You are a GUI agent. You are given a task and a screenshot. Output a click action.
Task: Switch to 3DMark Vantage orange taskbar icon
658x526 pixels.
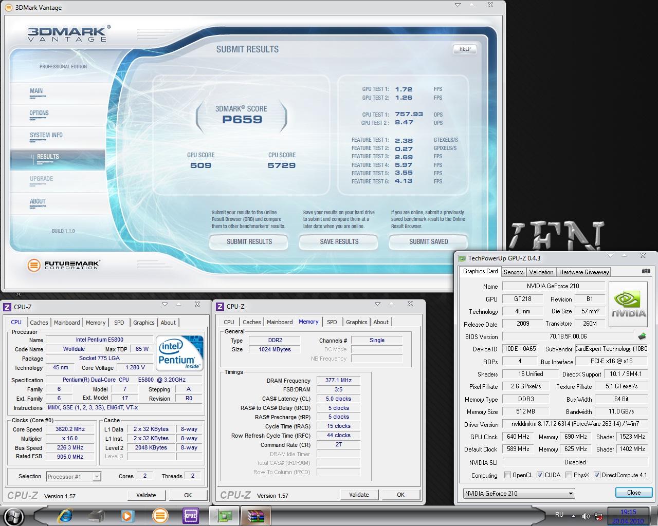click(159, 515)
